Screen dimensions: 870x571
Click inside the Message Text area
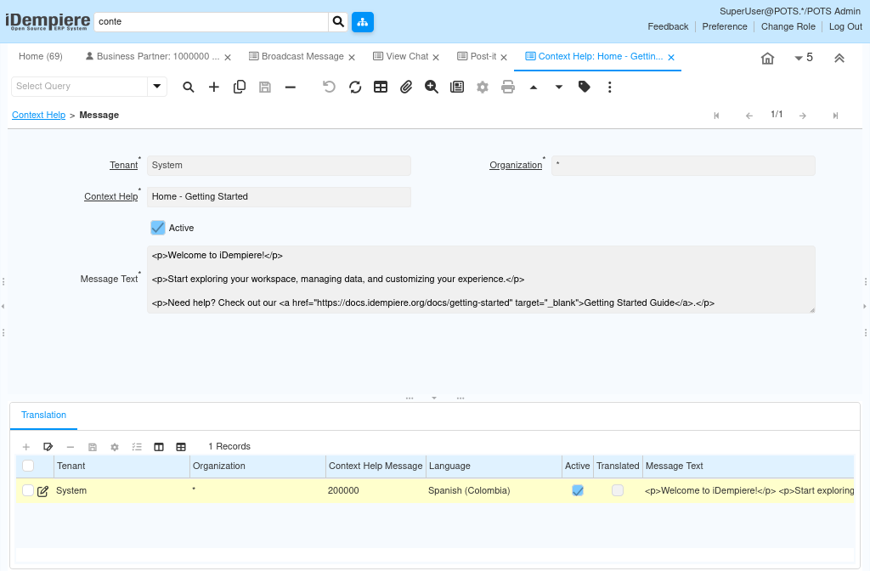(x=481, y=279)
